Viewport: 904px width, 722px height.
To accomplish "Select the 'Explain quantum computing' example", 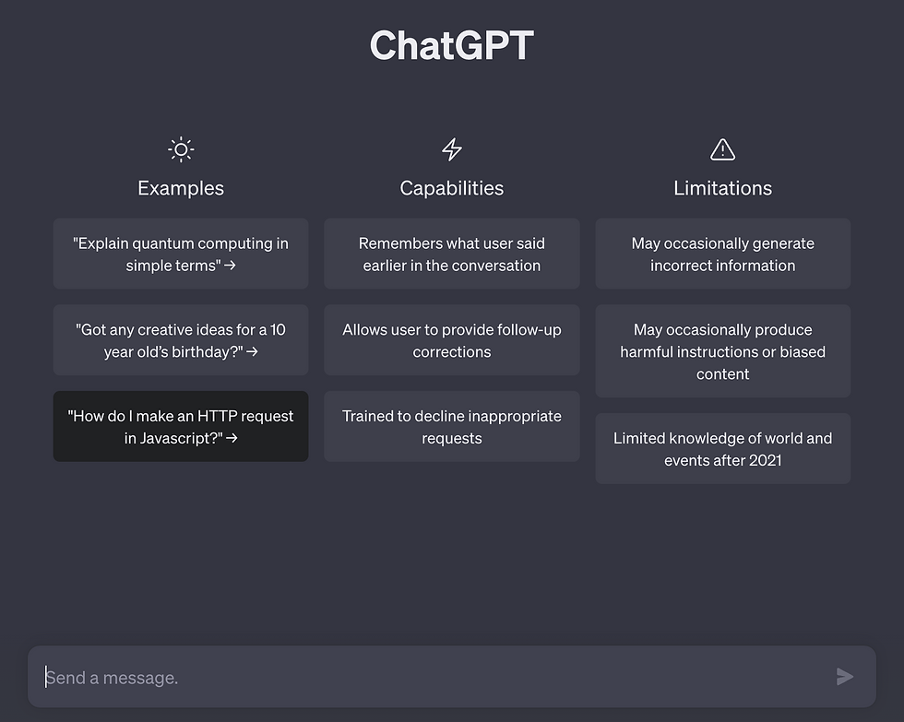I will point(181,254).
